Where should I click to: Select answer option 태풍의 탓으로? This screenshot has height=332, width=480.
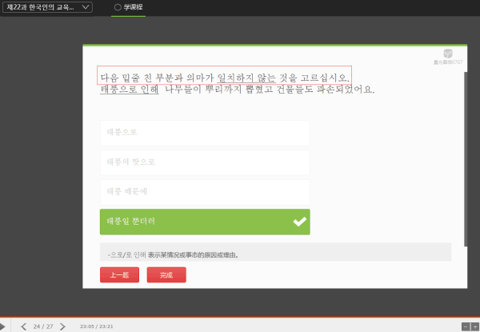coord(205,162)
